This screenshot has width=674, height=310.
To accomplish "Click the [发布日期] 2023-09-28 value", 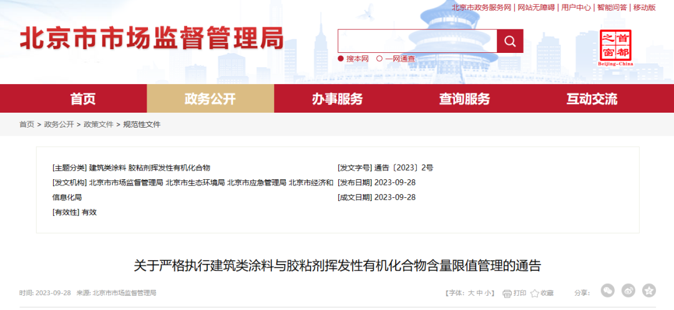I will (x=395, y=182).
